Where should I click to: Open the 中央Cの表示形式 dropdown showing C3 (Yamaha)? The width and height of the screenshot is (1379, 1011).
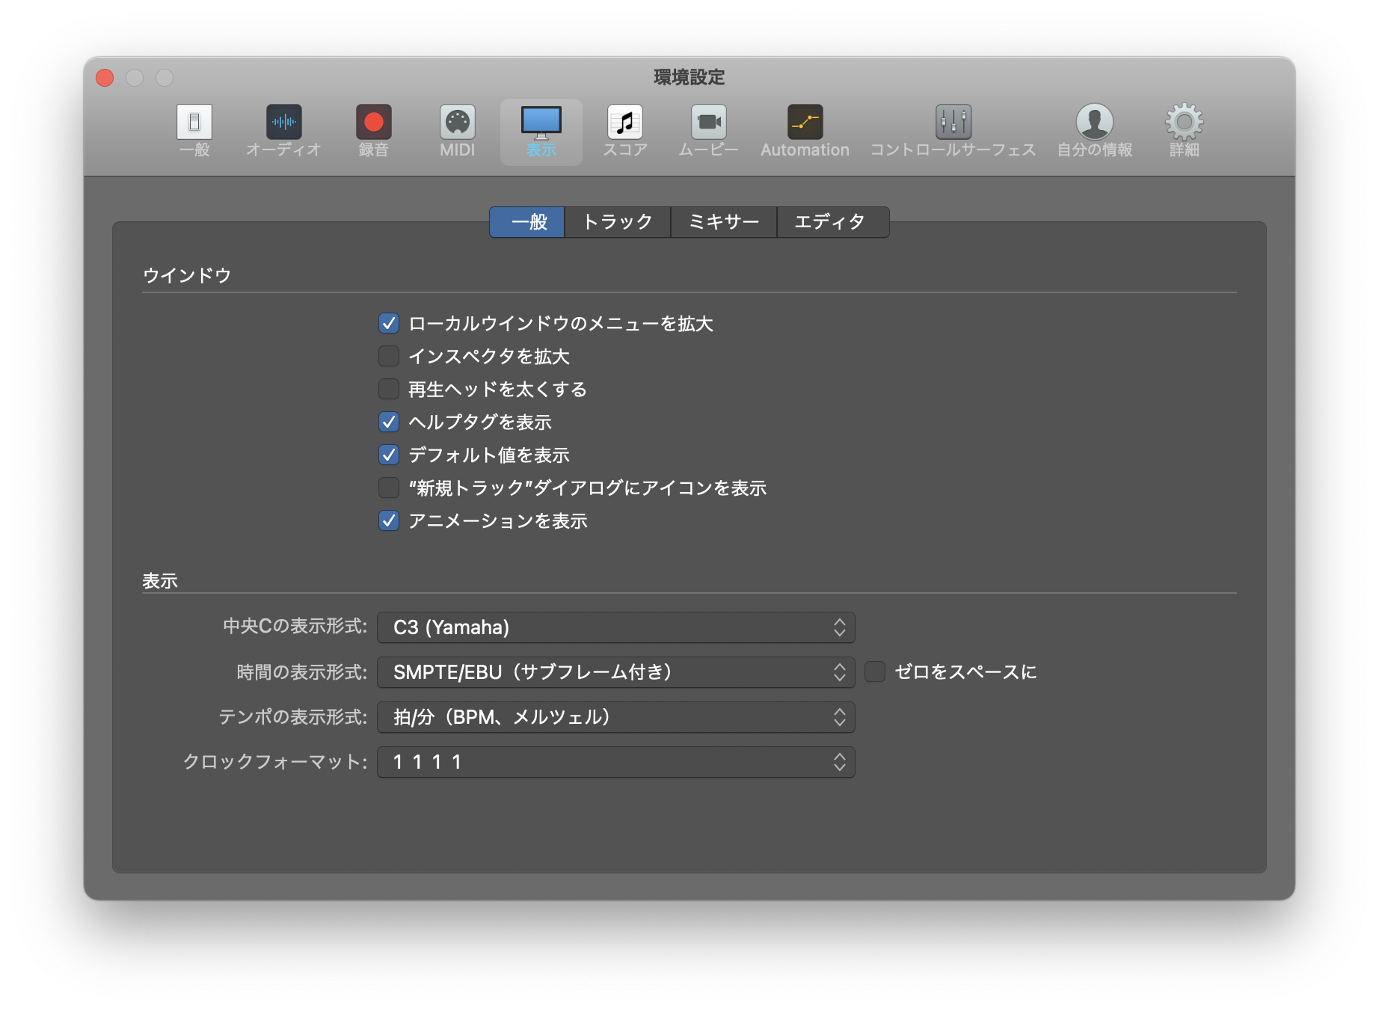coord(615,627)
